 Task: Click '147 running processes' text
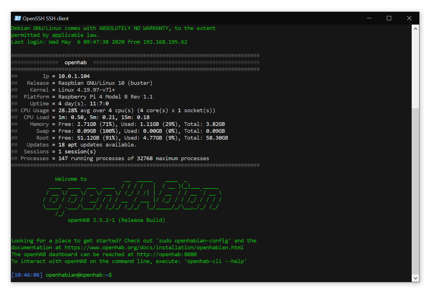pyautogui.click(x=91, y=158)
